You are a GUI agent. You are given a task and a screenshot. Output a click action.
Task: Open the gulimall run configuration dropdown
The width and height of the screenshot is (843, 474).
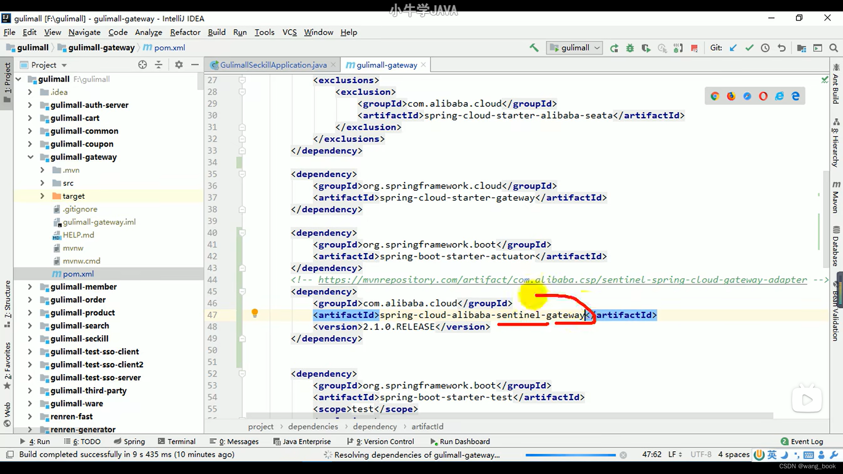click(x=574, y=48)
